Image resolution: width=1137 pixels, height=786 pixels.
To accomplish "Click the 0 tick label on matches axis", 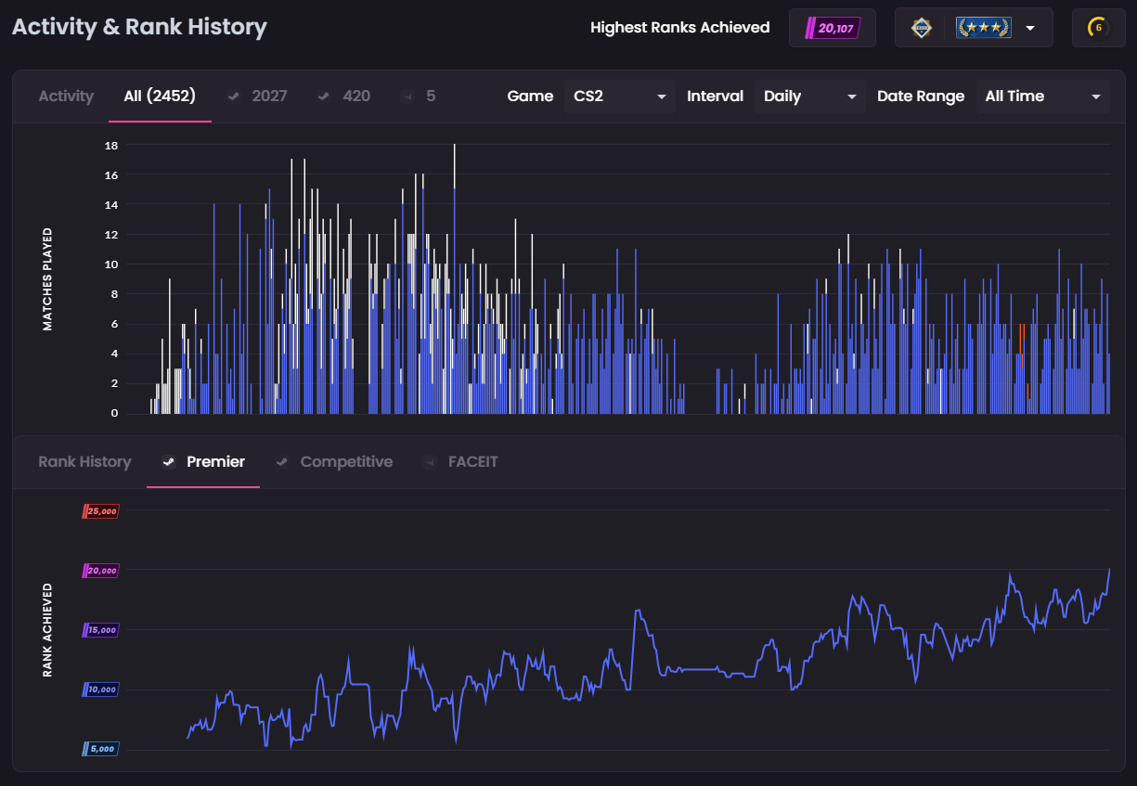I will click(x=114, y=413).
